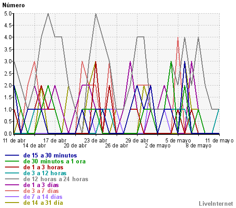Click the '2 de mayo' date label

click(x=157, y=146)
